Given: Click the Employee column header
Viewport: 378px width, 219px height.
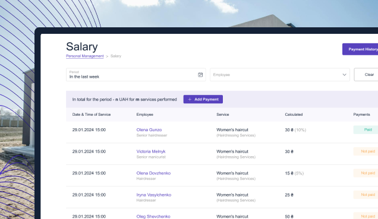Looking at the screenshot, I should pos(144,115).
